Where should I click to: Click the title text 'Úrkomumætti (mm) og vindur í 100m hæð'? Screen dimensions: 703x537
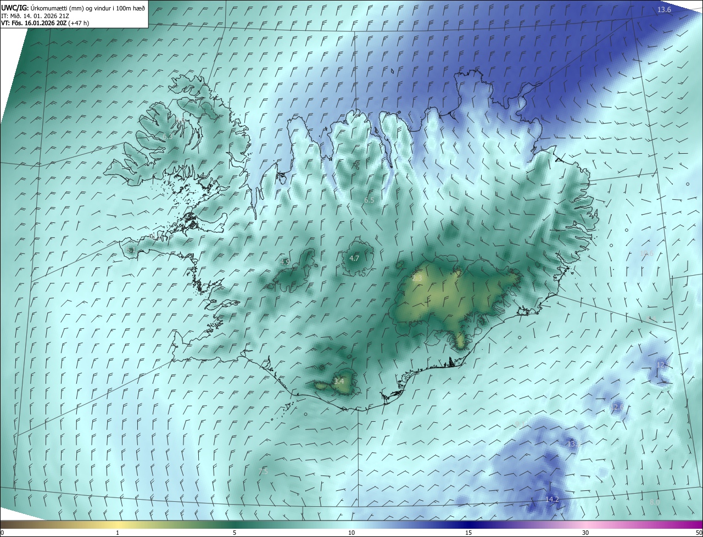coord(88,8)
